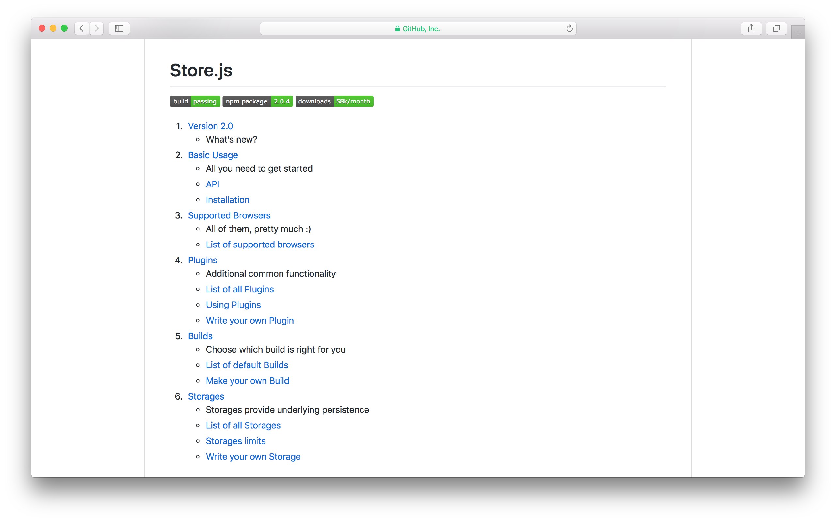The height and width of the screenshot is (522, 836).
Task: Open the Builds heading link
Action: pos(200,336)
